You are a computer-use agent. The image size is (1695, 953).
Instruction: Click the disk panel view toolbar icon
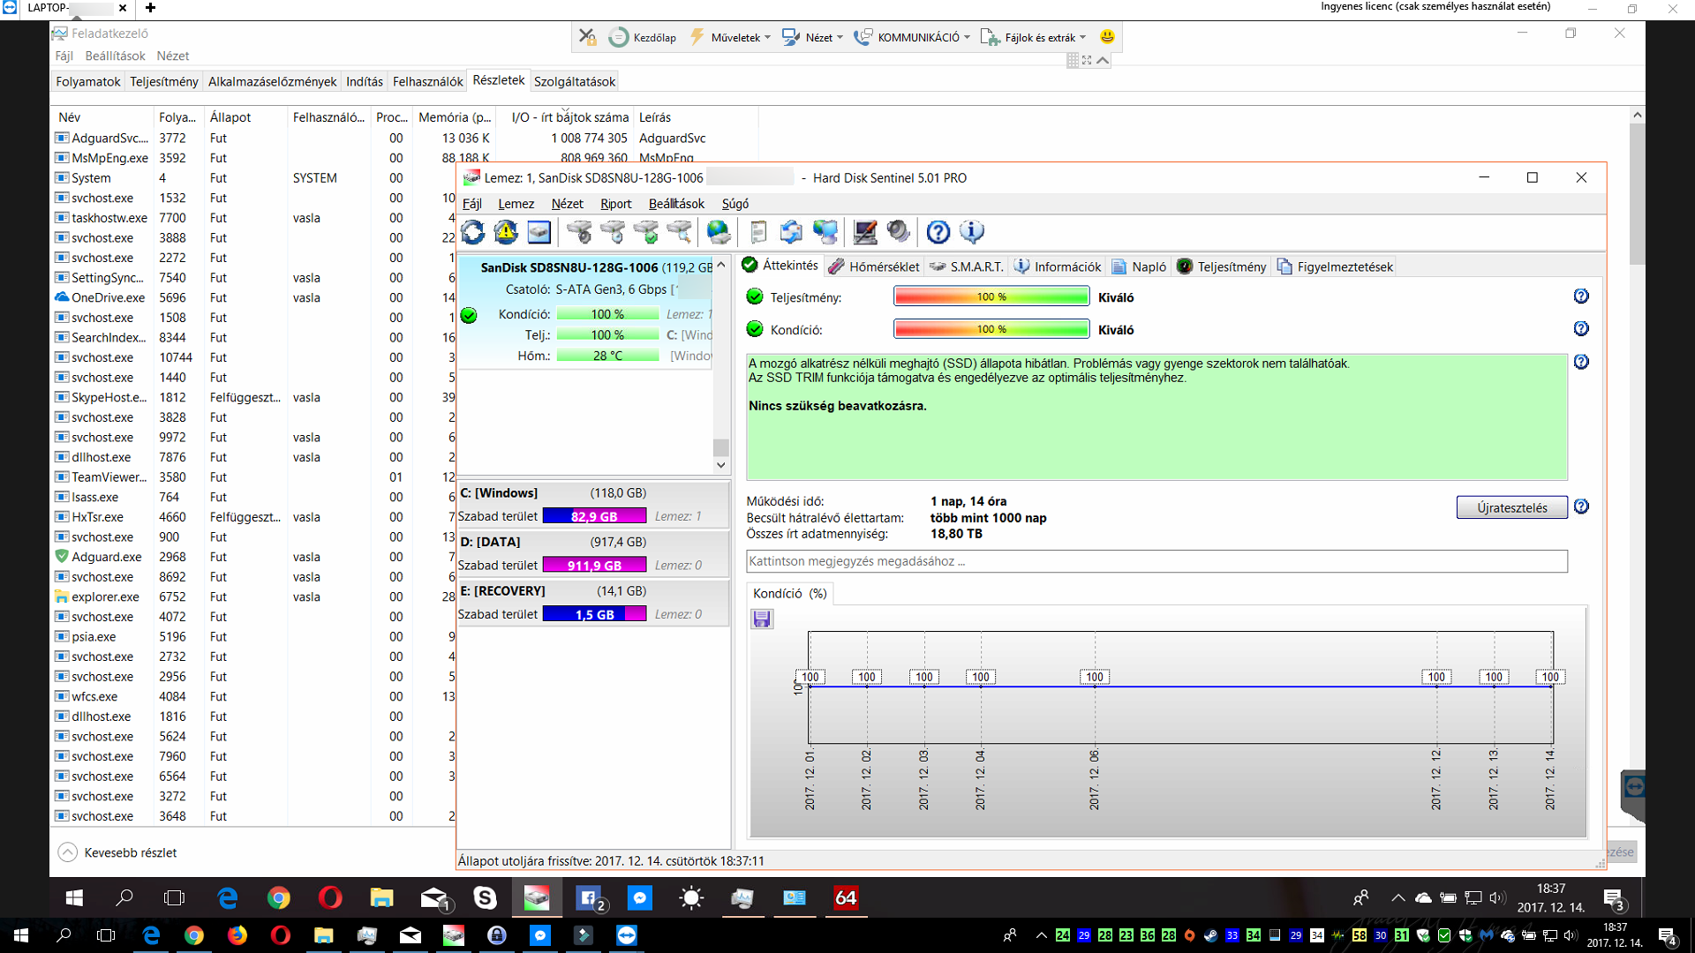(539, 232)
